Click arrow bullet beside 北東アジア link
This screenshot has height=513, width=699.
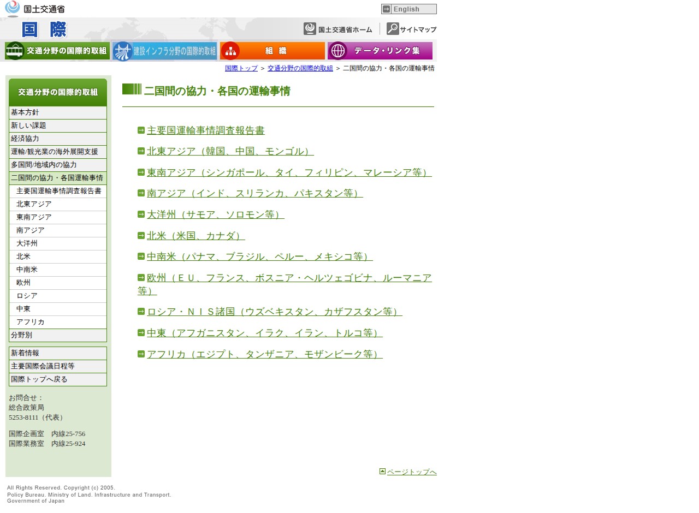(x=141, y=151)
